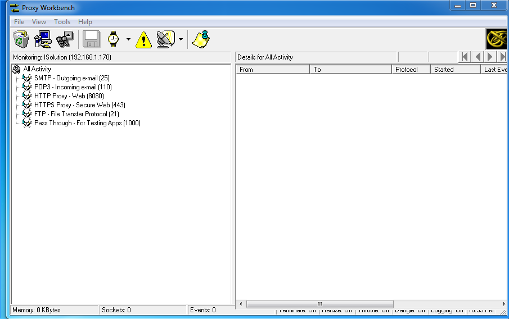Click the icon beside HTTPS Proxy Secure Web
Screen dimensions: 509x319
pos(27,105)
